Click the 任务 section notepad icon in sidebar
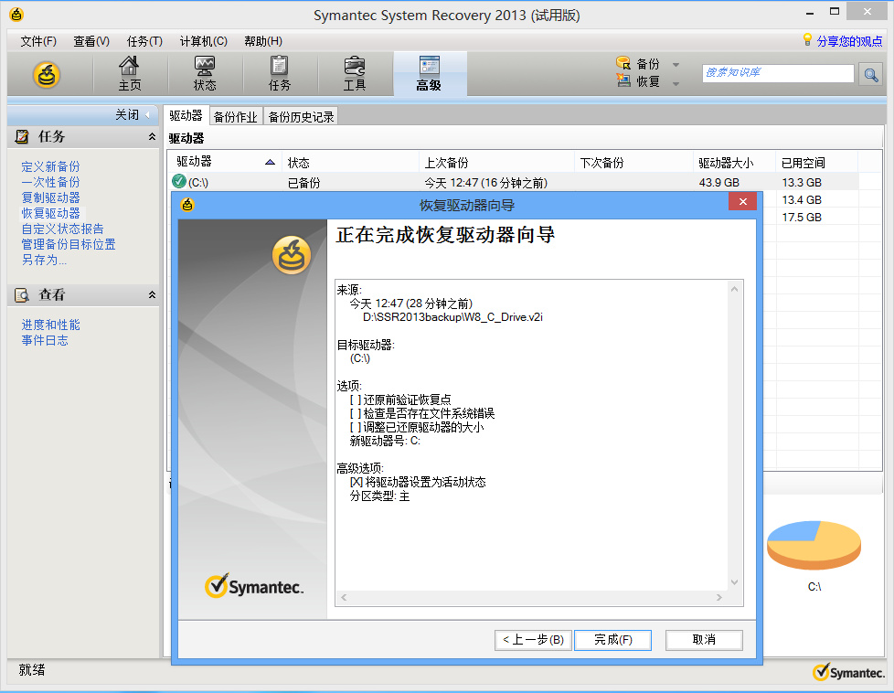 (x=22, y=136)
